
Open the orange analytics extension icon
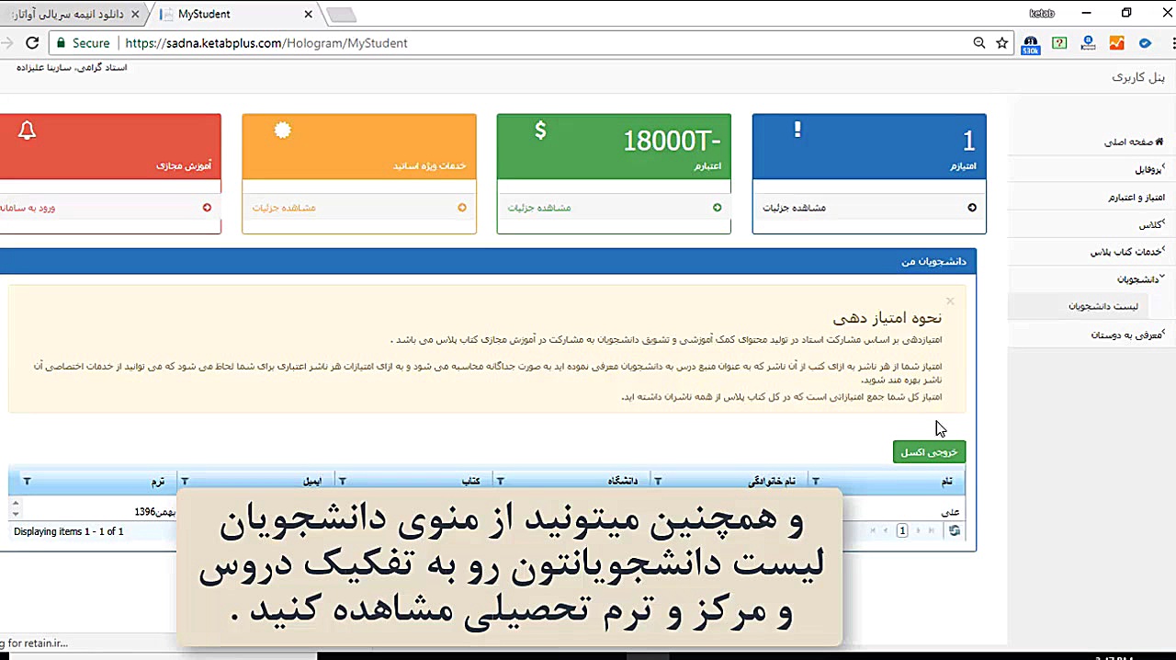coord(1117,42)
